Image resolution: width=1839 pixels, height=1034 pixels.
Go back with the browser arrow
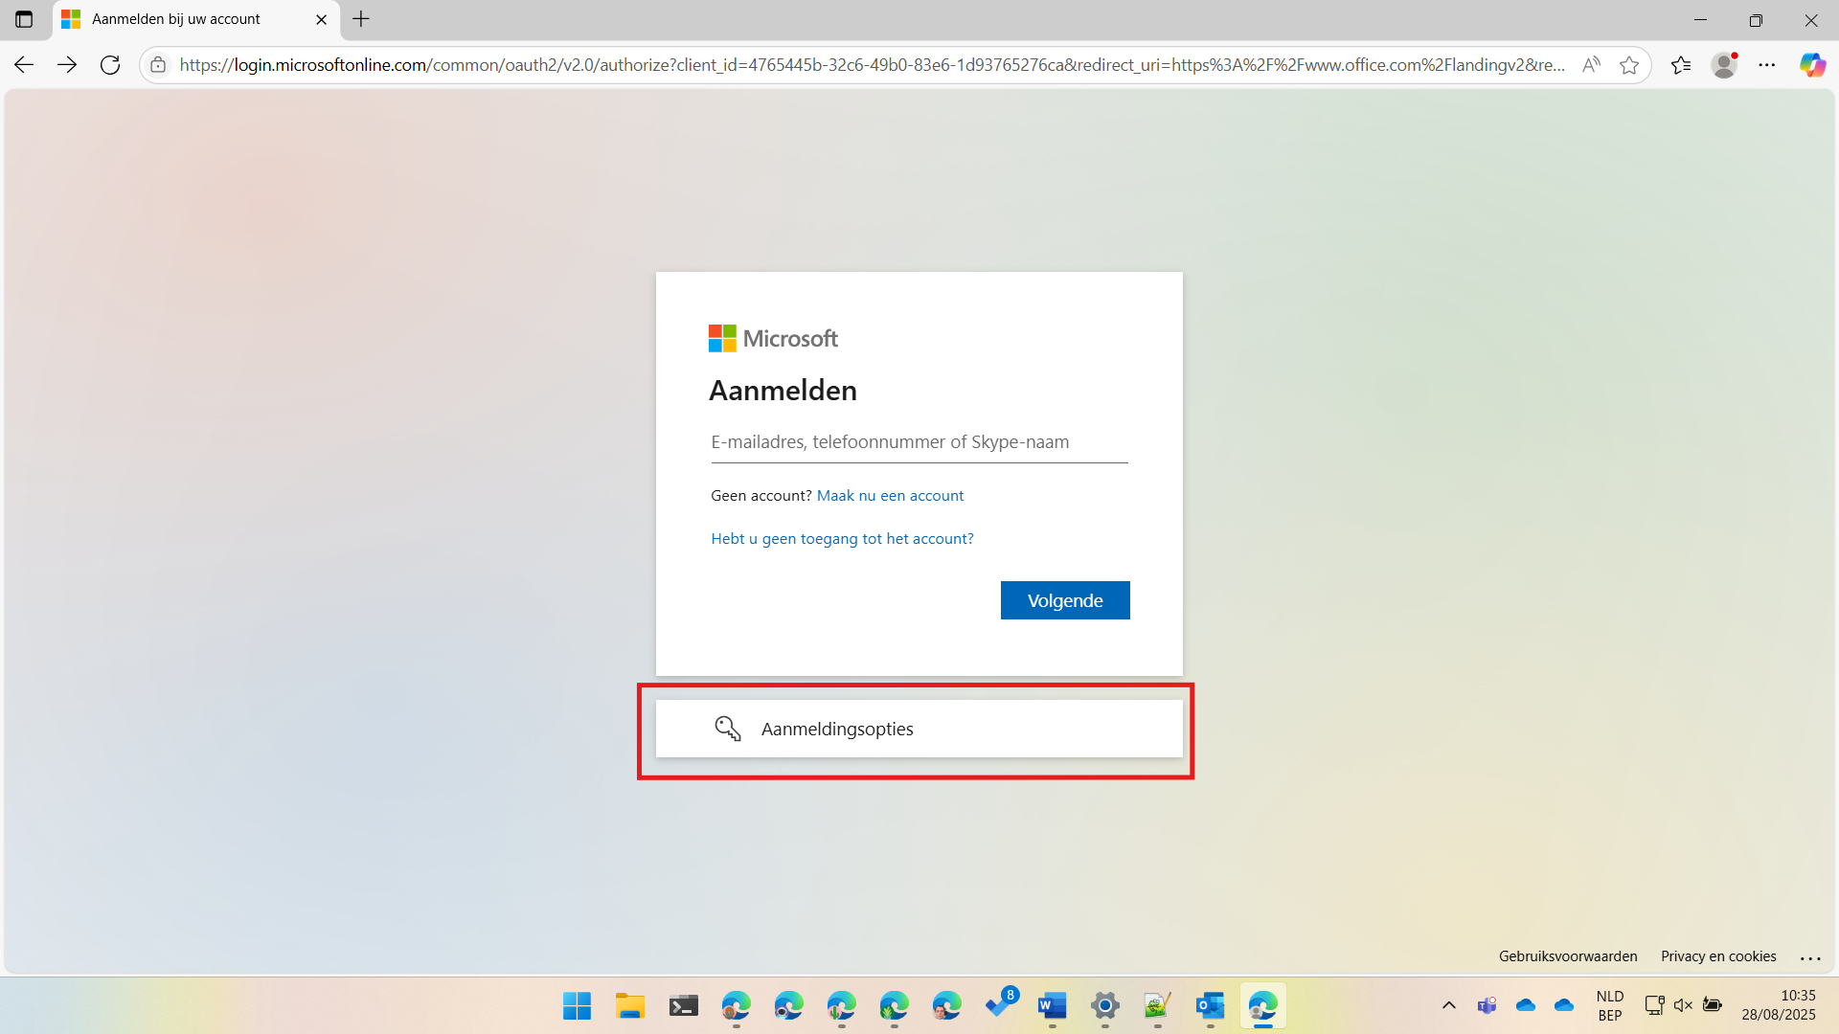(x=24, y=65)
